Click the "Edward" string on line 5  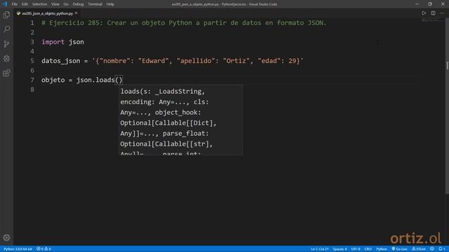153,61
